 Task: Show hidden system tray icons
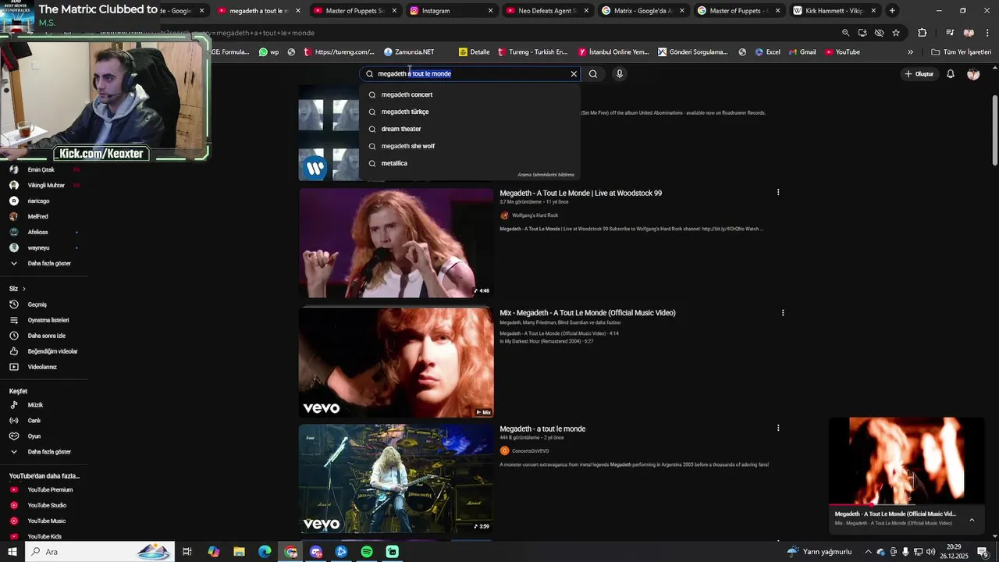(868, 552)
